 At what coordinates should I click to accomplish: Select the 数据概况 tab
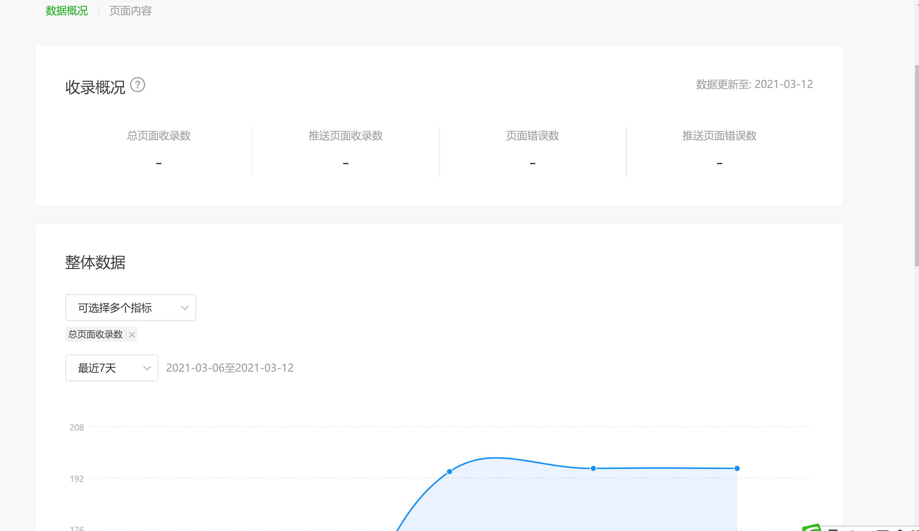pos(66,11)
